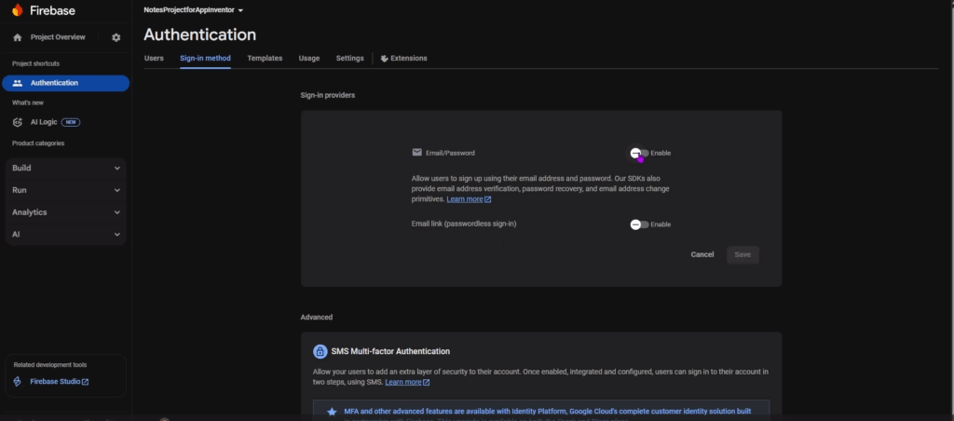The image size is (954, 421).
Task: Open project settings gear icon
Action: coord(116,37)
